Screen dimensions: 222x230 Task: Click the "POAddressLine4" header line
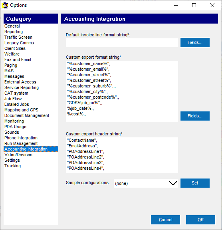point(85,168)
